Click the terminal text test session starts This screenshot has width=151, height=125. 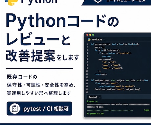119,104
